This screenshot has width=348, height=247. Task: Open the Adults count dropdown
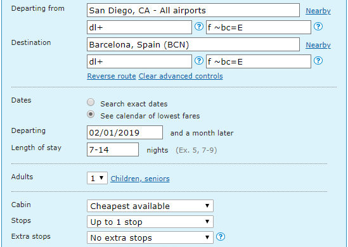coord(97,178)
